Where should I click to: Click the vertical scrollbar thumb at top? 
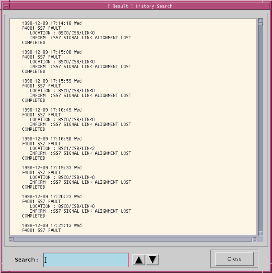261,24
